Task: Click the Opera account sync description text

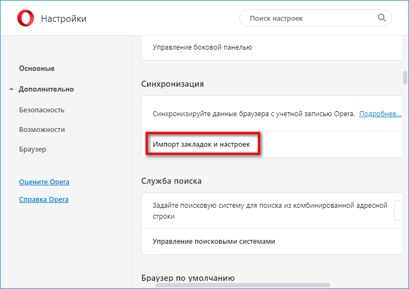Action: (x=254, y=114)
